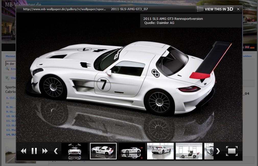This screenshot has width=258, height=166.
Task: Skip to the previous slideshow image
Action: (x=24, y=151)
